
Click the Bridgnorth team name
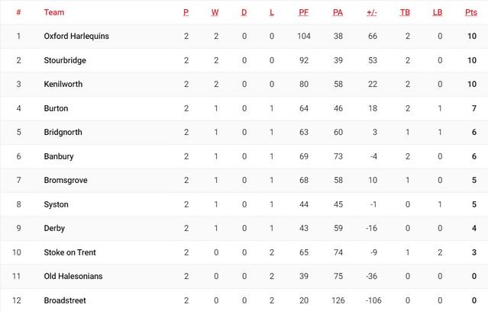tap(63, 133)
